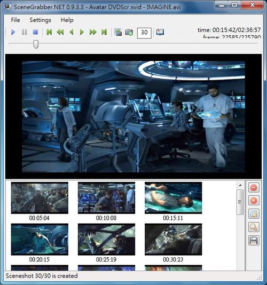
Task: Open the book icon in the toolbar
Action: pyautogui.click(x=160, y=32)
